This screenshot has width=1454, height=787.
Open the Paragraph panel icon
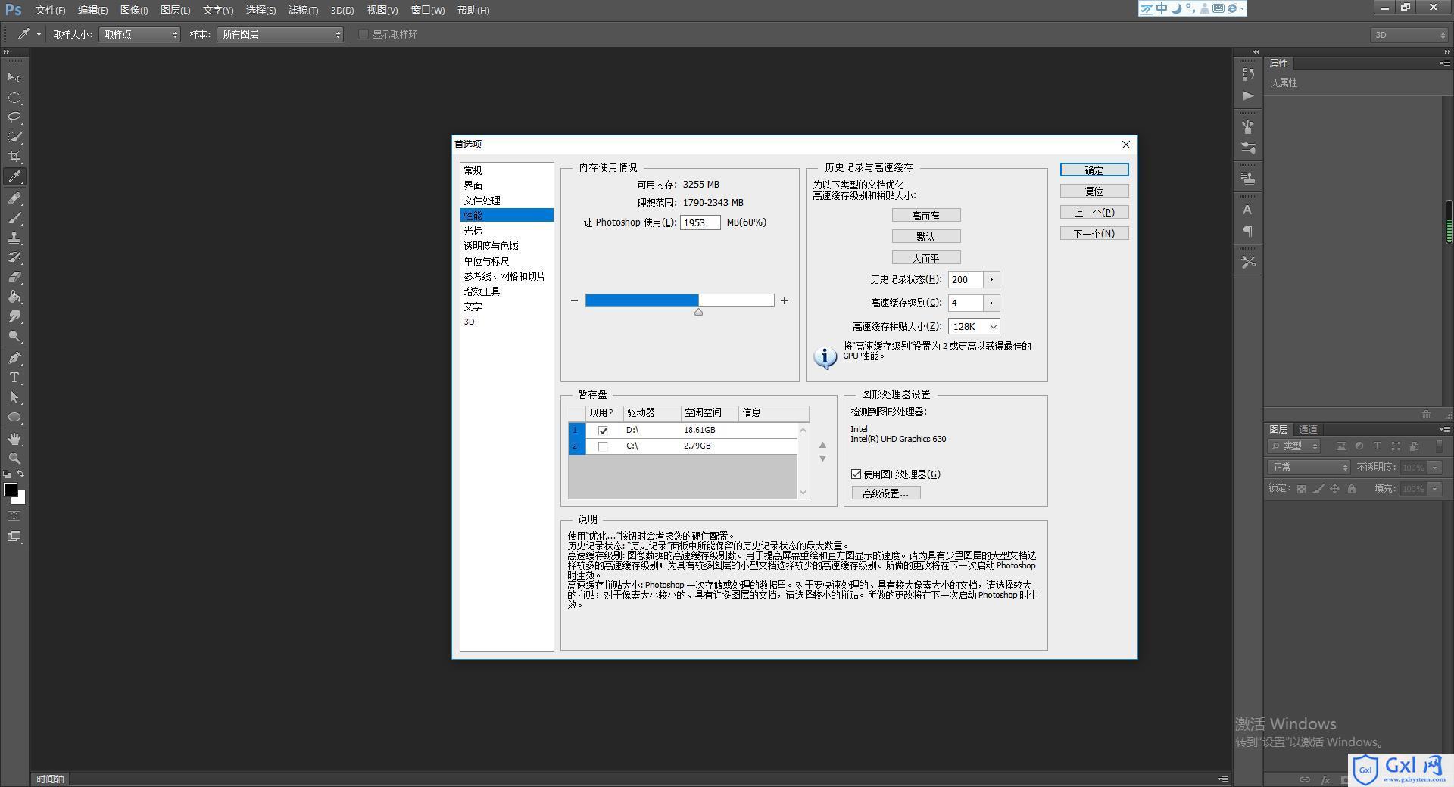click(x=1248, y=232)
